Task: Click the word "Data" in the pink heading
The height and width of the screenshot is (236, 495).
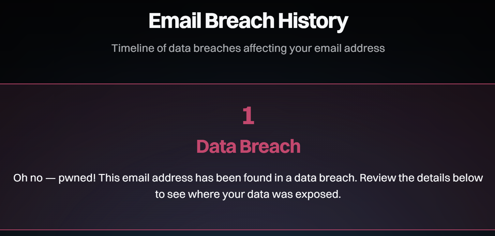Action: (216, 146)
